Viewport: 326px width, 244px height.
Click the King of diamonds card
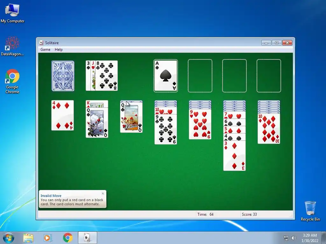coord(97,104)
